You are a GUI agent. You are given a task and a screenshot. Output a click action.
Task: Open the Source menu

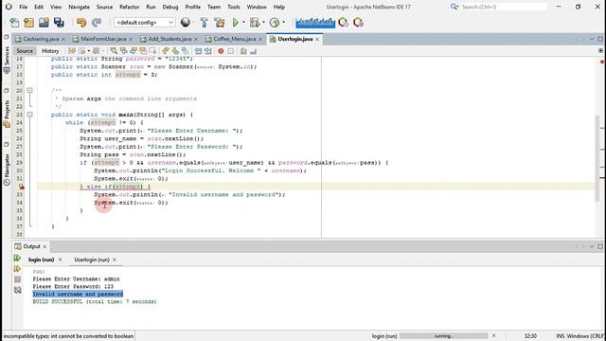click(104, 7)
